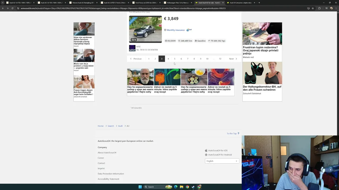The image size is (339, 190).
Task: Go to the Previous results page
Action: click(136, 59)
